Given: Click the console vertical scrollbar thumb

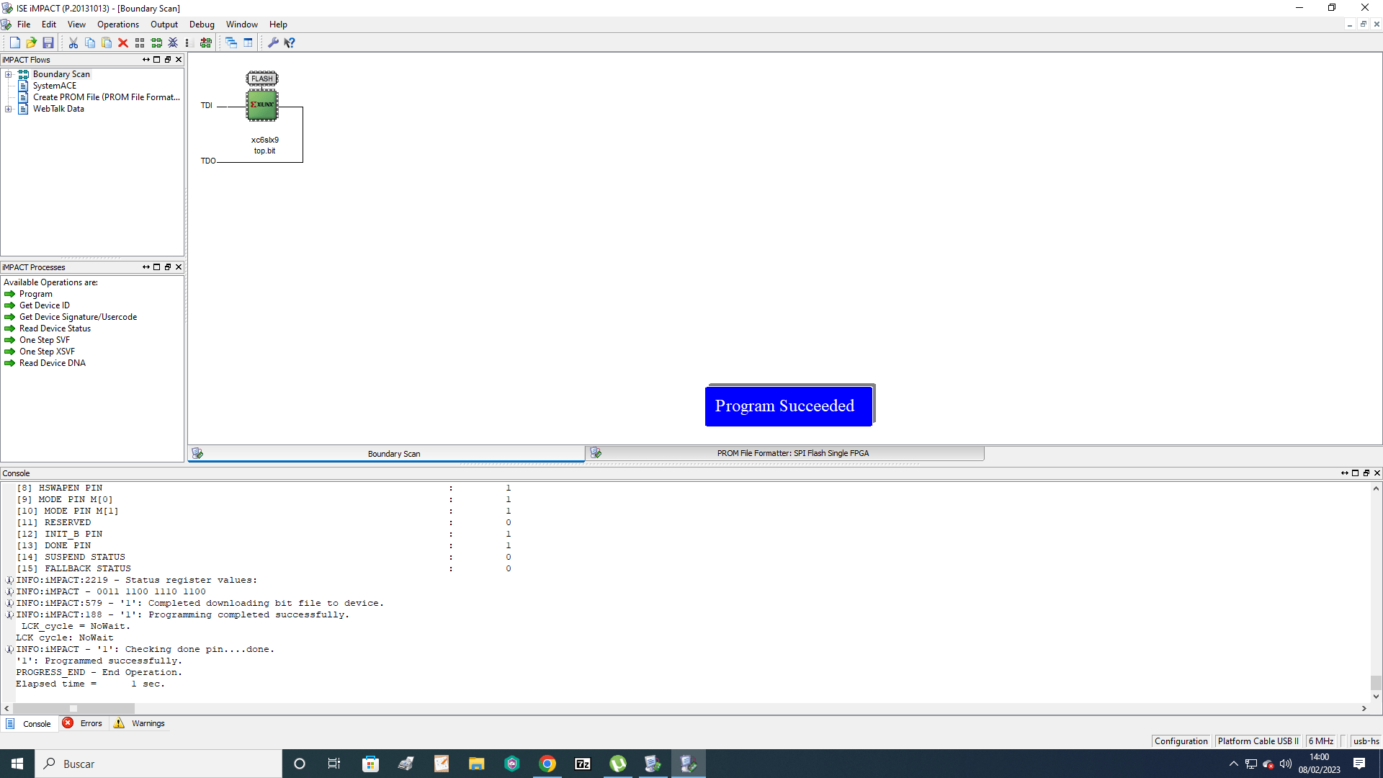Looking at the screenshot, I should pyautogui.click(x=1376, y=682).
